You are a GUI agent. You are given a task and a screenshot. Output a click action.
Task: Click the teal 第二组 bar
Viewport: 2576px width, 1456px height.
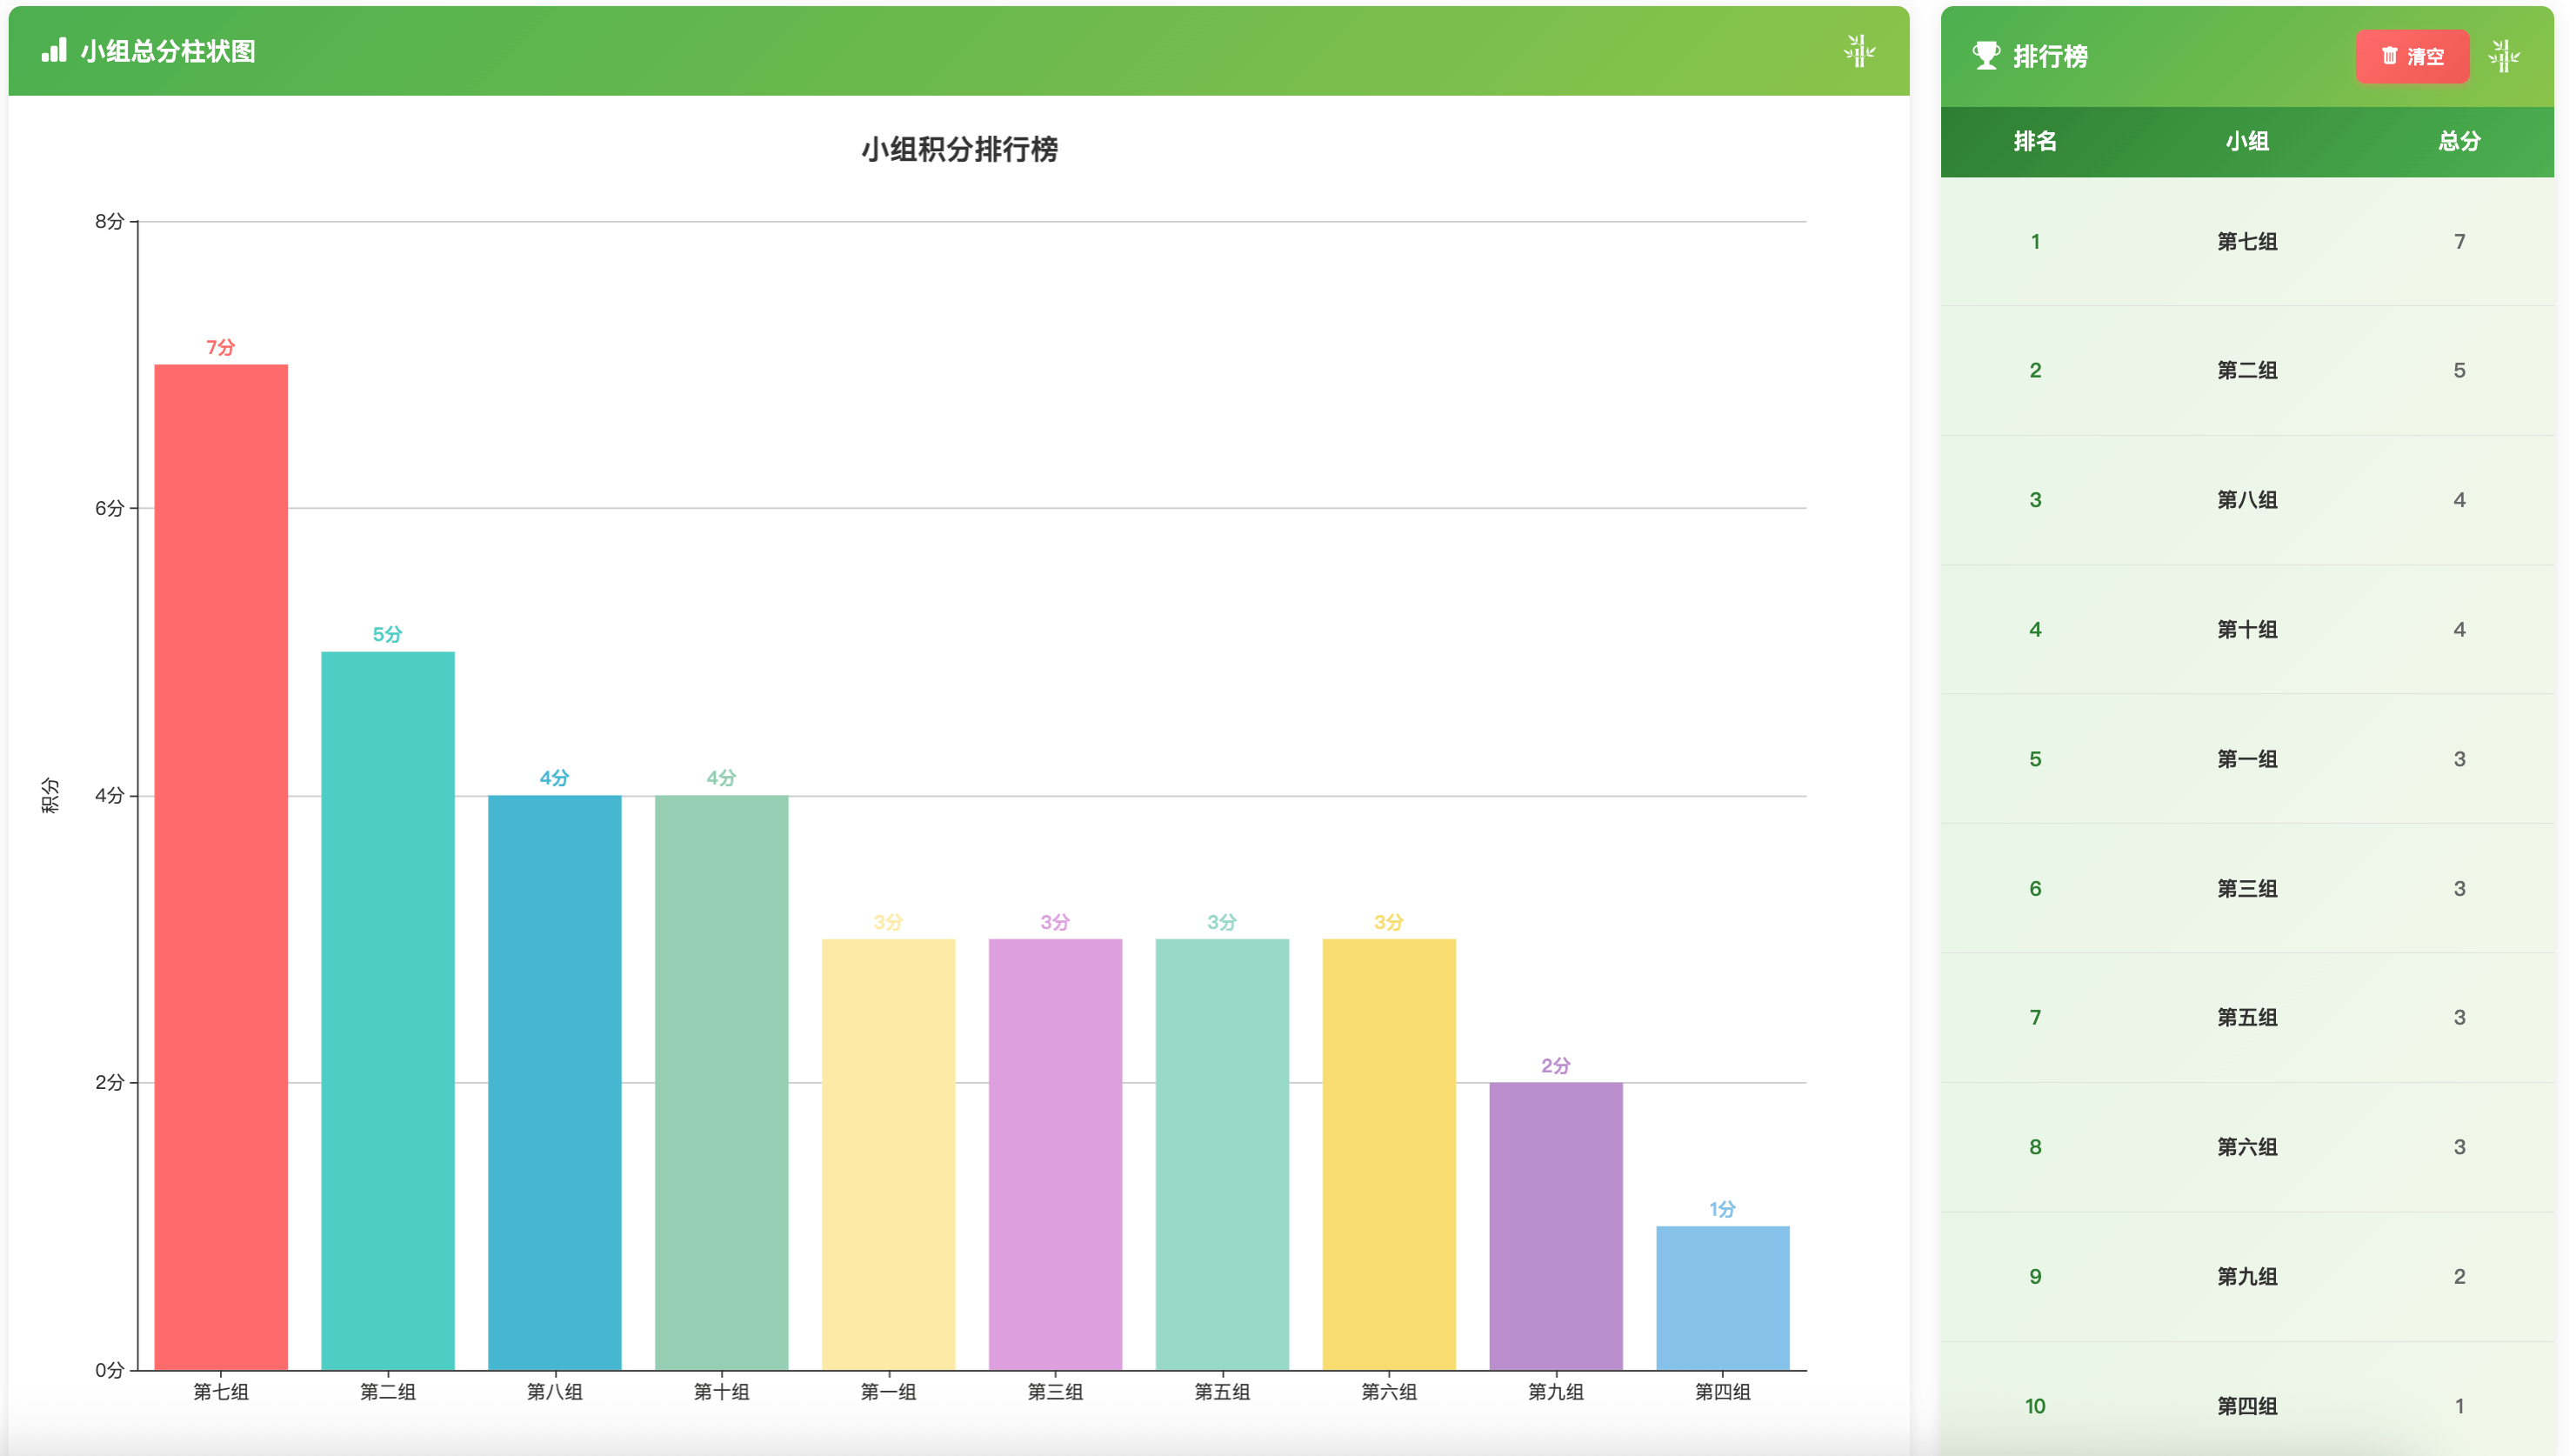(388, 1010)
